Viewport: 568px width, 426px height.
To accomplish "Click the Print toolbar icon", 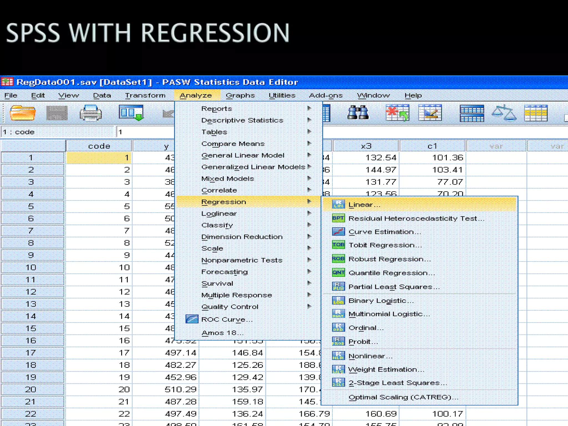I will click(x=90, y=113).
